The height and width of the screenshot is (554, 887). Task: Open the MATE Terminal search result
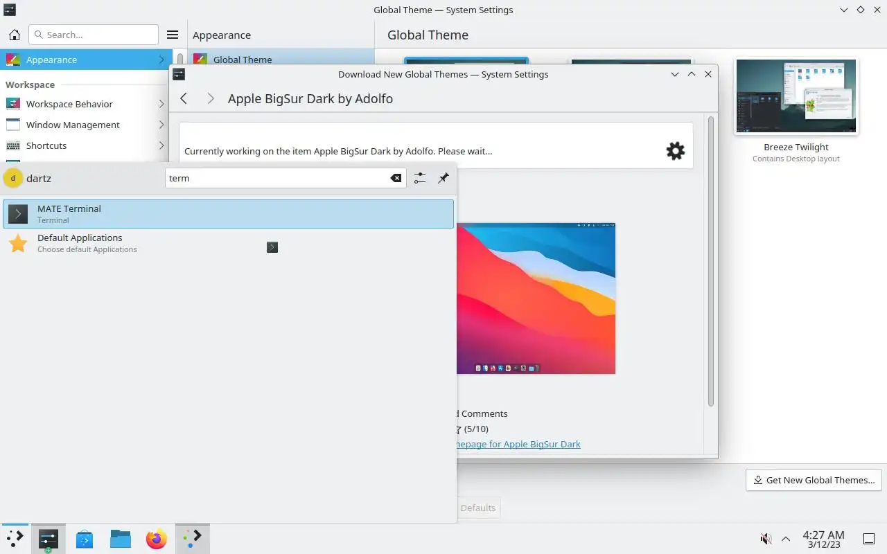click(x=228, y=214)
